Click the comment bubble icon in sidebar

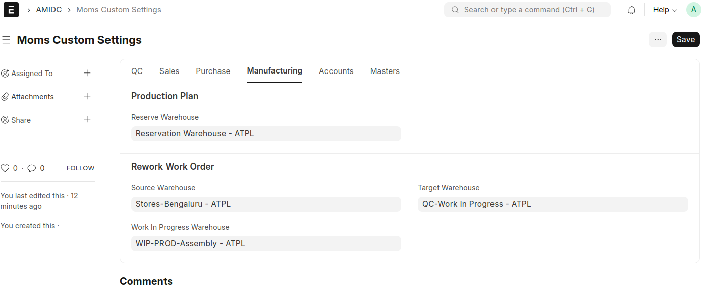[x=32, y=168]
